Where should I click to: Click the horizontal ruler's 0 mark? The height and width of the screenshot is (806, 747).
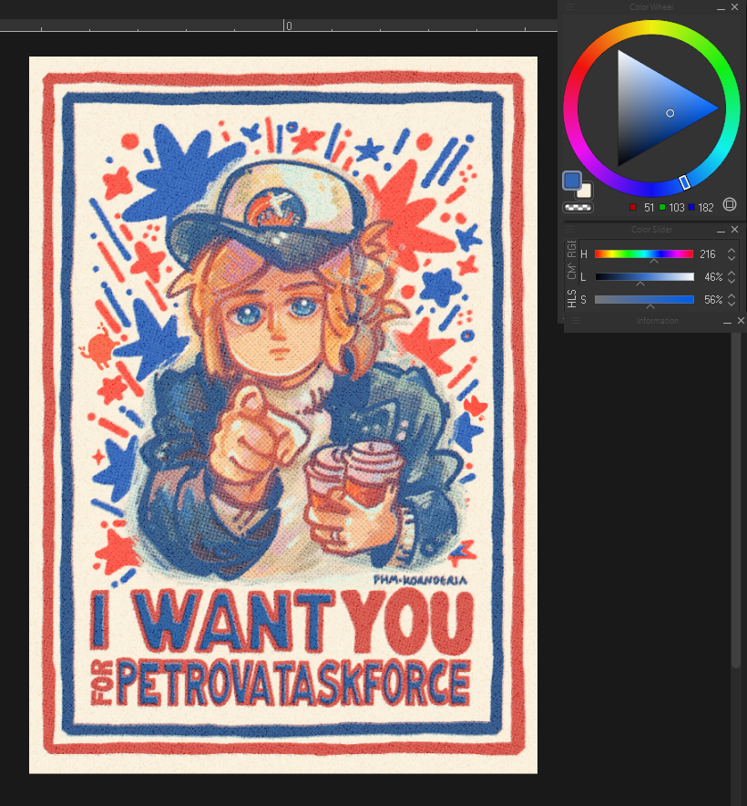[289, 26]
